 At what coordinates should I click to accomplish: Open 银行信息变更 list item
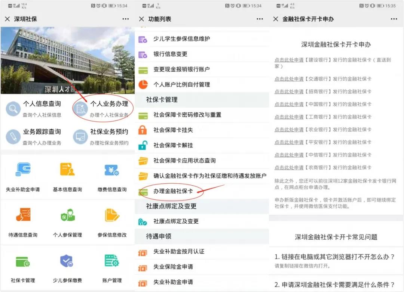[x=202, y=54]
